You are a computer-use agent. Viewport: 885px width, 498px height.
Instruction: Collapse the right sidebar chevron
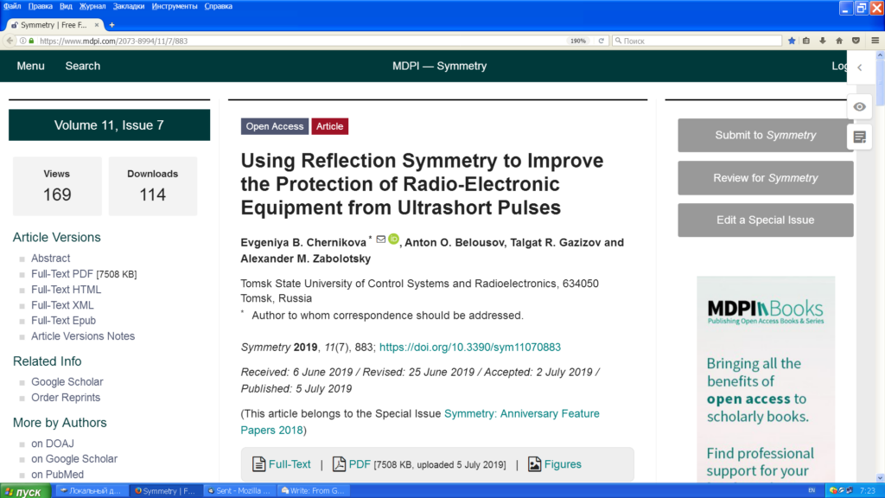(x=860, y=67)
